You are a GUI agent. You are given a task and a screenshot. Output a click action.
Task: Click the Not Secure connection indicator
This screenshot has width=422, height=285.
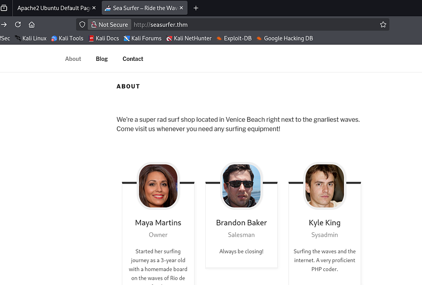tap(109, 24)
